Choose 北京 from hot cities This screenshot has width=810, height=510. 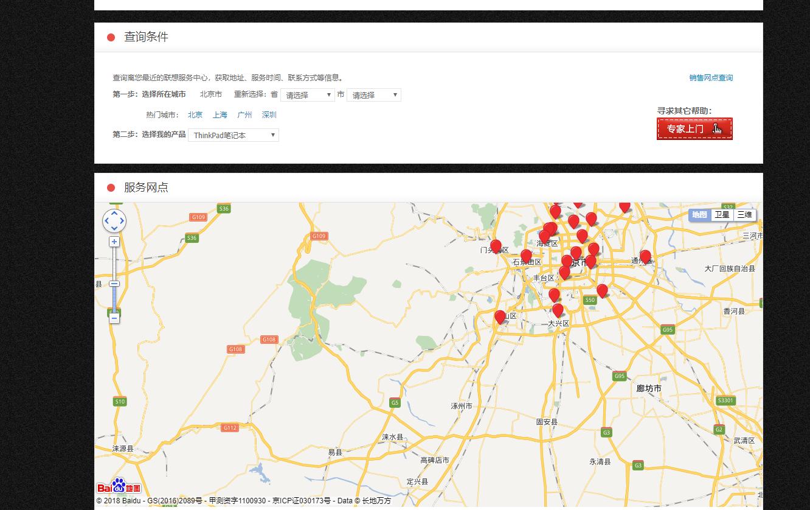tap(195, 115)
